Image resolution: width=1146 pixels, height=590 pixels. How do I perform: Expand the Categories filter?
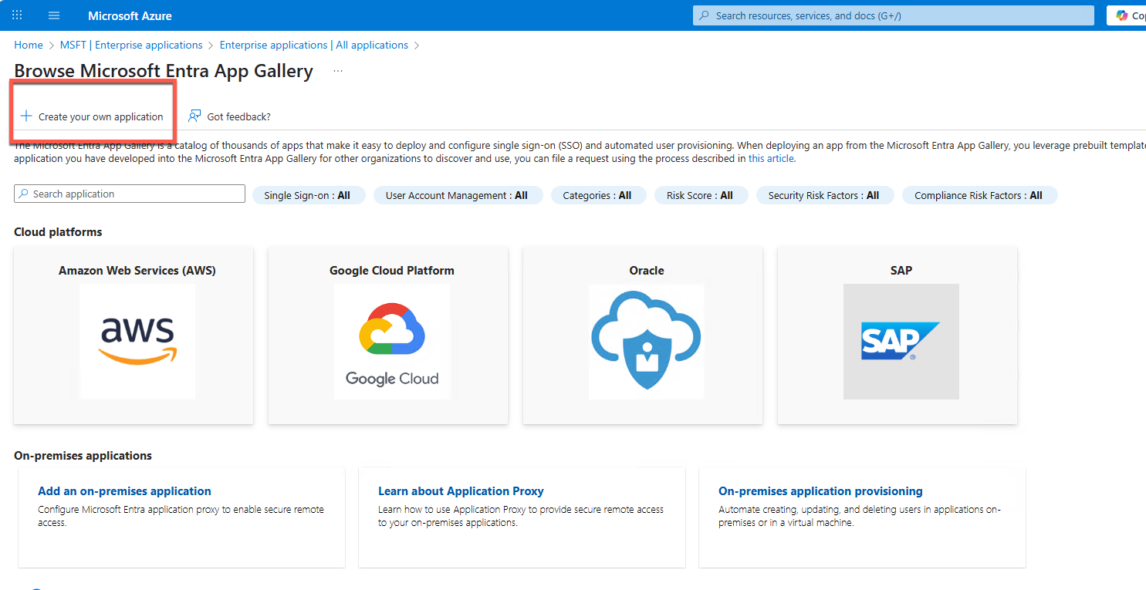click(597, 196)
